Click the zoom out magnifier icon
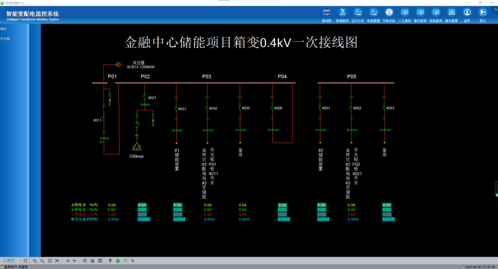Image resolution: width=498 pixels, height=269 pixels. click(42, 261)
